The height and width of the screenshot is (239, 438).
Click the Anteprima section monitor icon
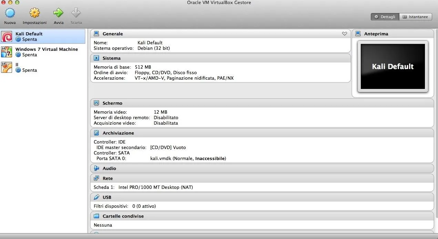[x=358, y=34]
